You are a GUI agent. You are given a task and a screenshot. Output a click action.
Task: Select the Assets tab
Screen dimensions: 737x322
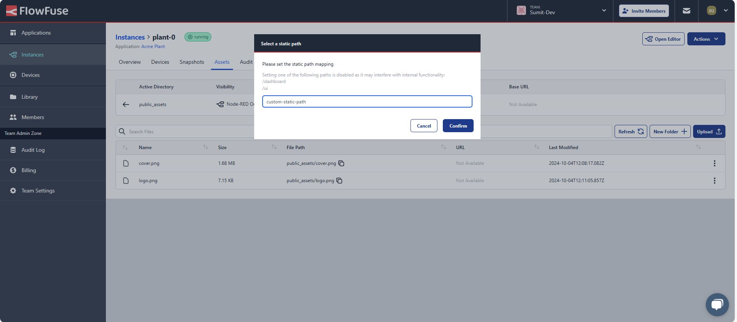[x=222, y=62]
